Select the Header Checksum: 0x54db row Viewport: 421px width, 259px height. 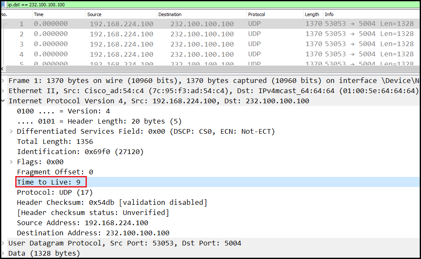[112, 203]
